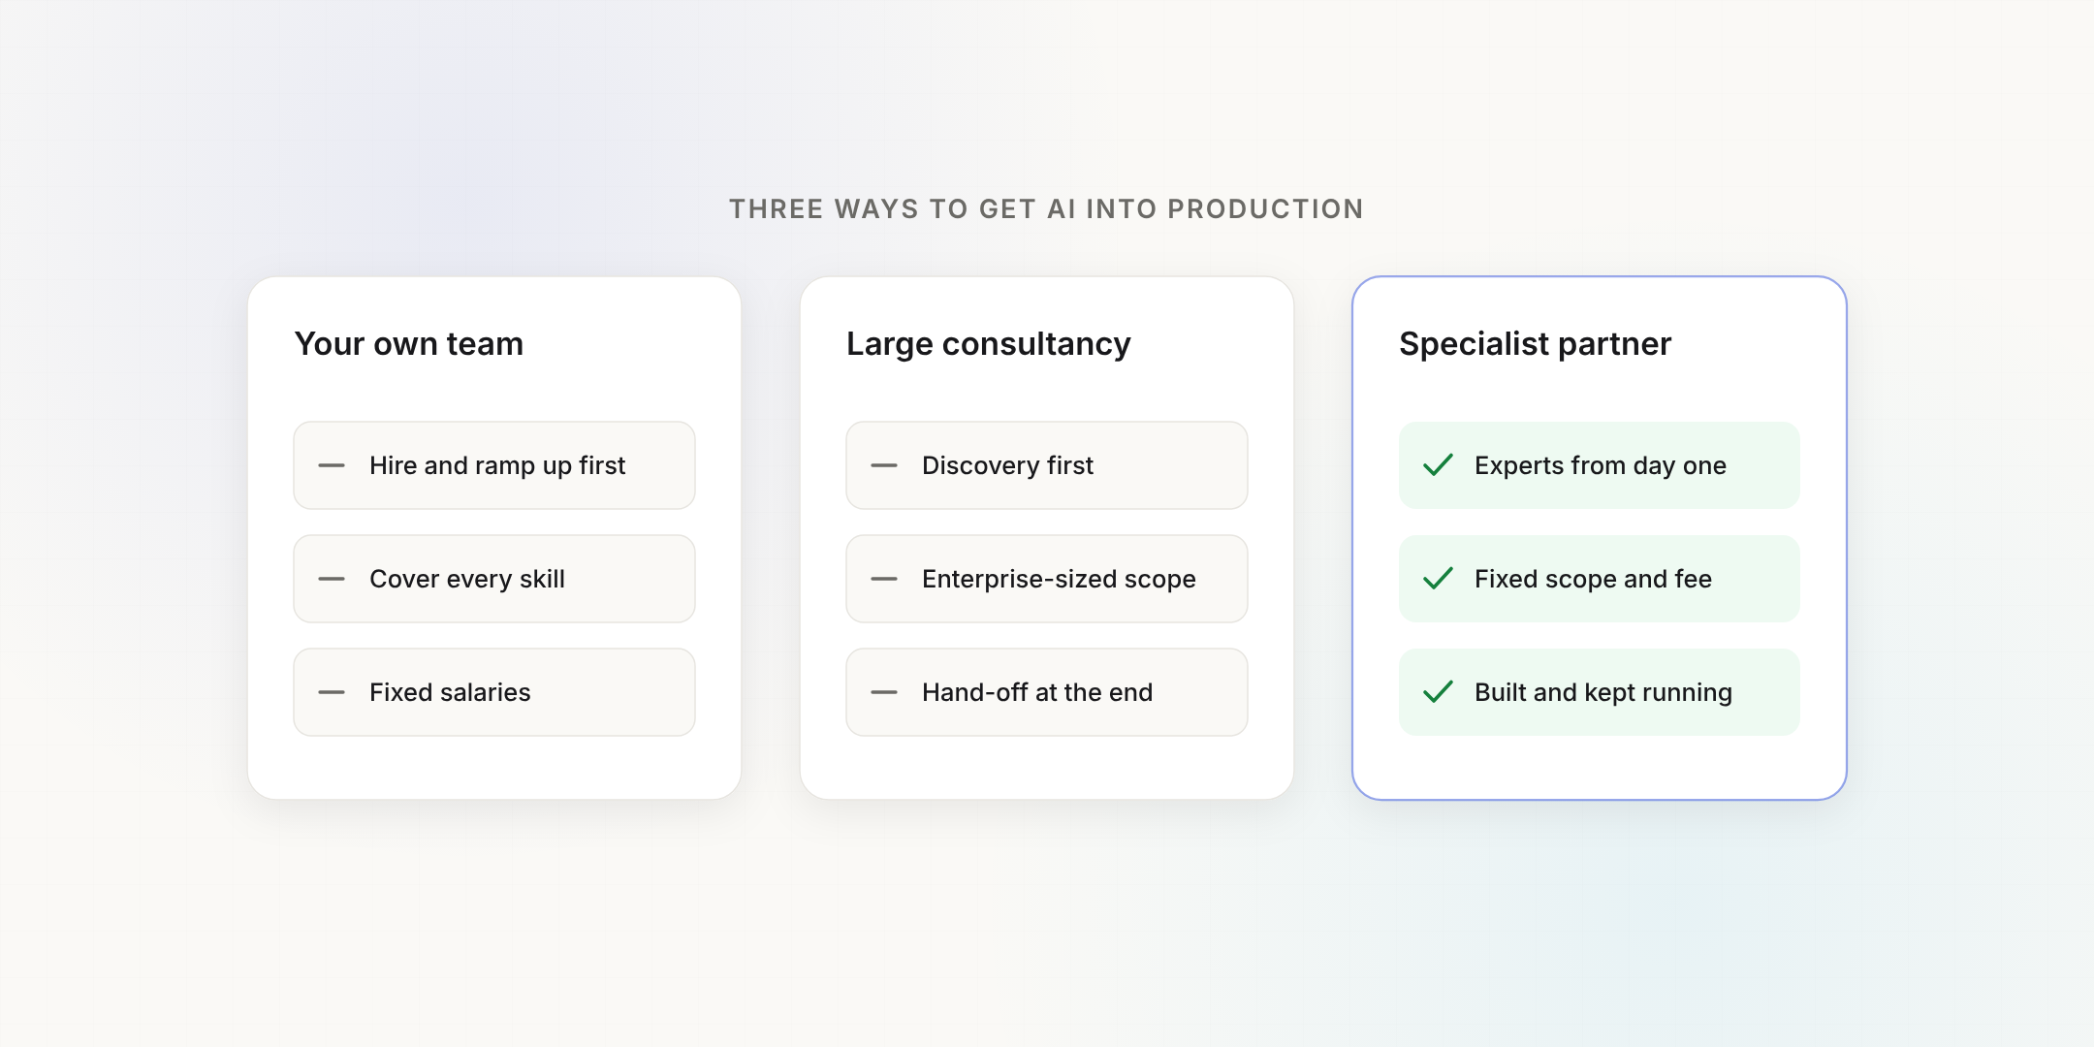The height and width of the screenshot is (1047, 2094).
Task: Click the 'Your own team' card title
Action: tap(409, 344)
